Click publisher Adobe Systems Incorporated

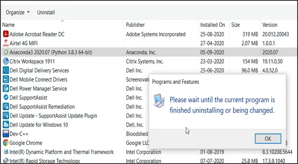point(156,34)
